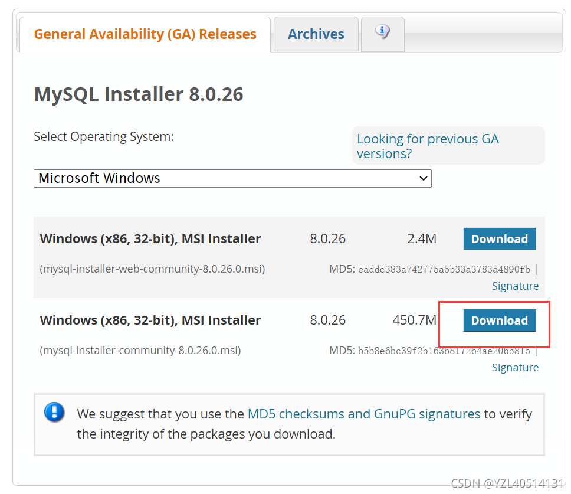Click the suggestion notice icon beside the verify message
571x494 pixels.
pos(54,413)
